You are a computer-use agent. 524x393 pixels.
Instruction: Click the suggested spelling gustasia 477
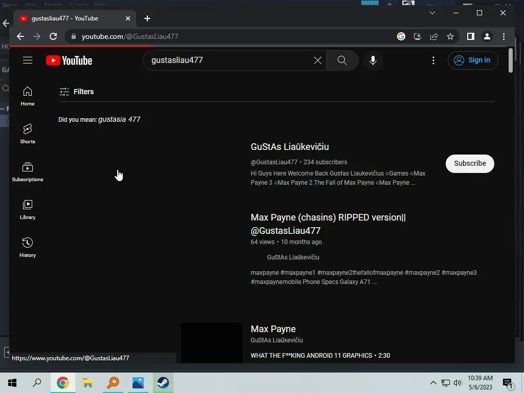tap(119, 119)
